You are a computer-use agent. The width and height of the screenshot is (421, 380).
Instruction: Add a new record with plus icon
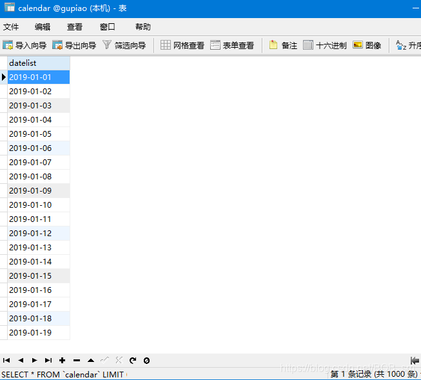click(63, 360)
